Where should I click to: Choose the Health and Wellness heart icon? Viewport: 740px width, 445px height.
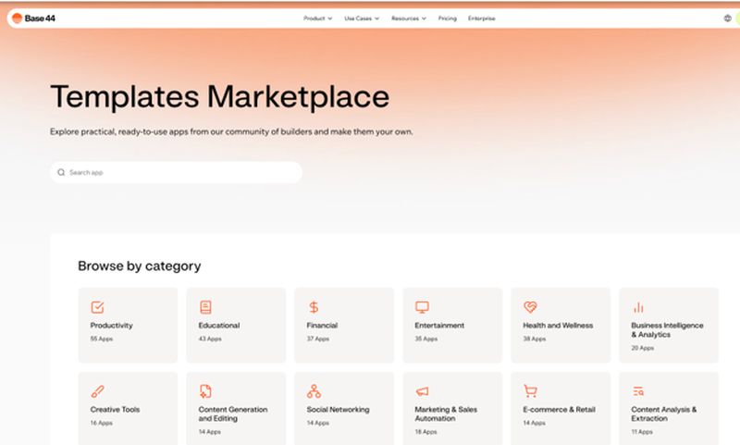530,307
